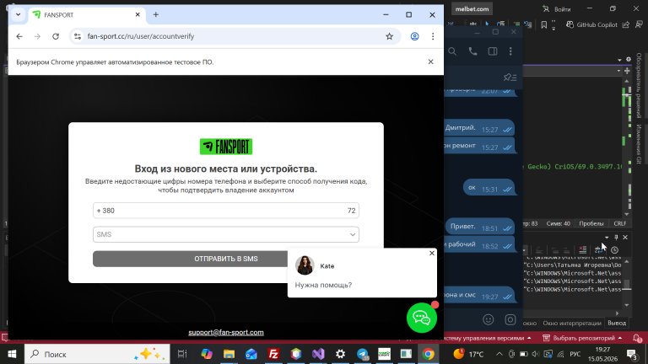Click the split editor plus icon in Visual Studio
Image resolution: width=648 pixels, height=364 pixels.
tap(628, 71)
